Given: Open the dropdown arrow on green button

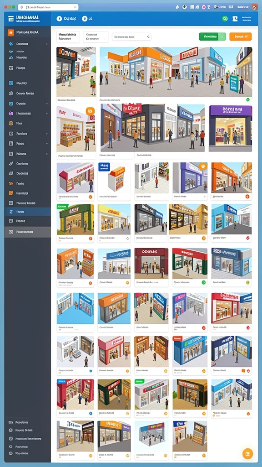Looking at the screenshot, I should coord(222,36).
